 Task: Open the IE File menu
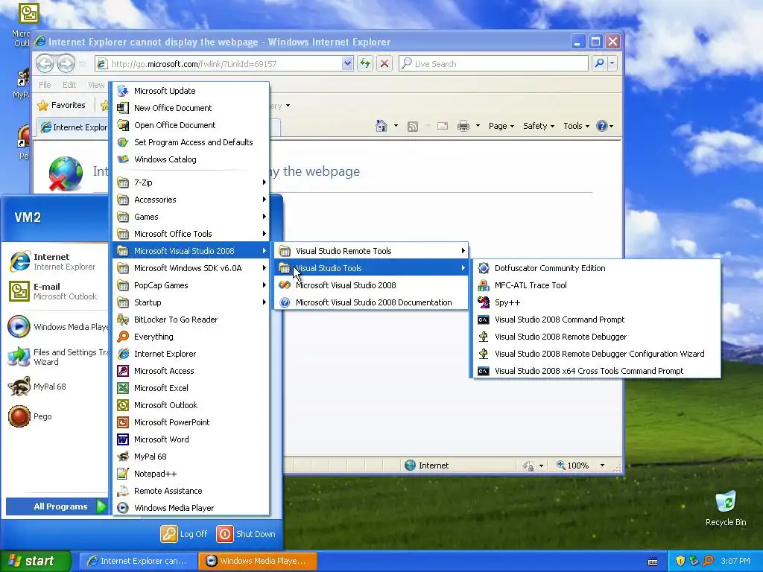[45, 85]
